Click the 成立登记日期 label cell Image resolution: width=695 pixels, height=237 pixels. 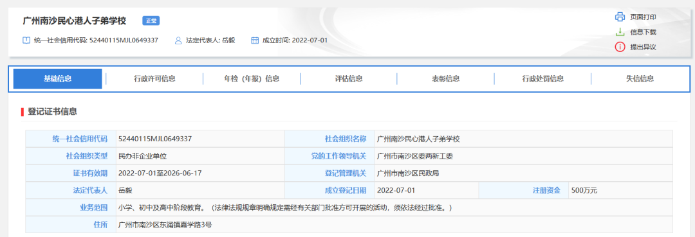coord(329,191)
